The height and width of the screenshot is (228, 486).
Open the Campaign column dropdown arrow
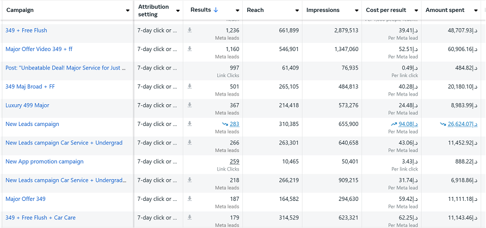tap(127, 10)
